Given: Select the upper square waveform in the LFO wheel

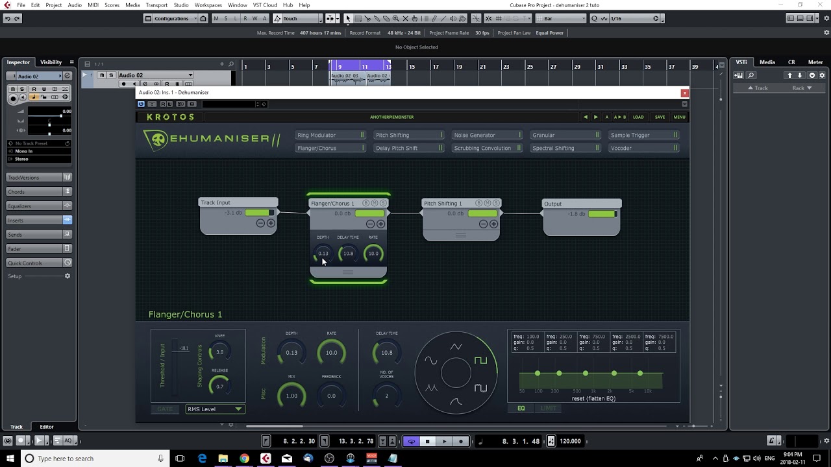Looking at the screenshot, I should [480, 360].
